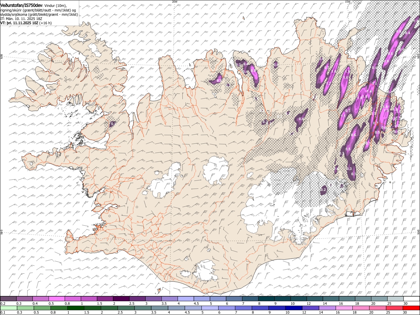Pick snow-scale dark purple swatch between 2 and 2.5

(x=121, y=299)
